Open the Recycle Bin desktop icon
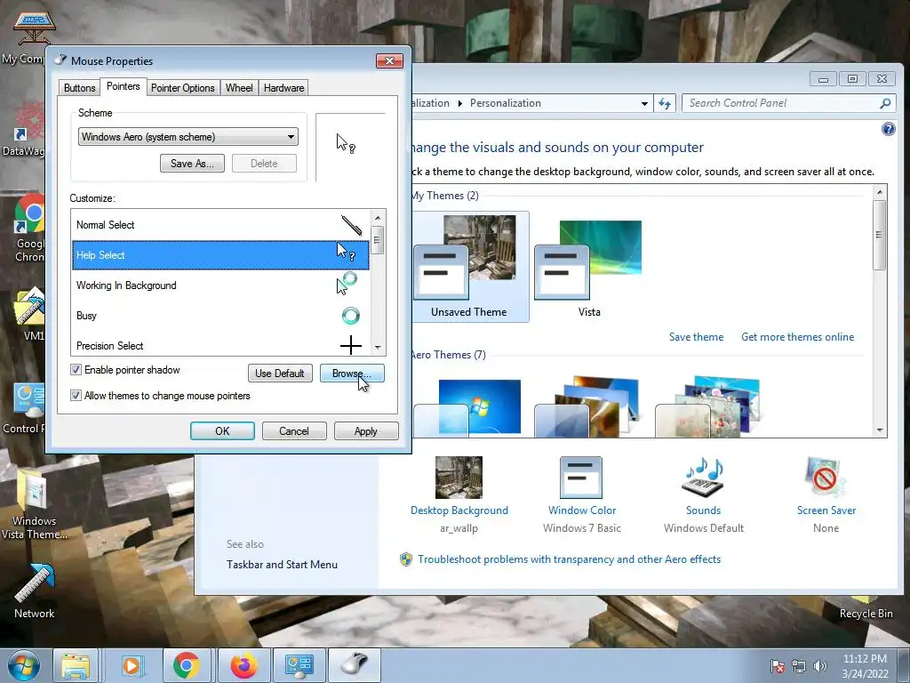This screenshot has width=910, height=683. pyautogui.click(x=866, y=607)
